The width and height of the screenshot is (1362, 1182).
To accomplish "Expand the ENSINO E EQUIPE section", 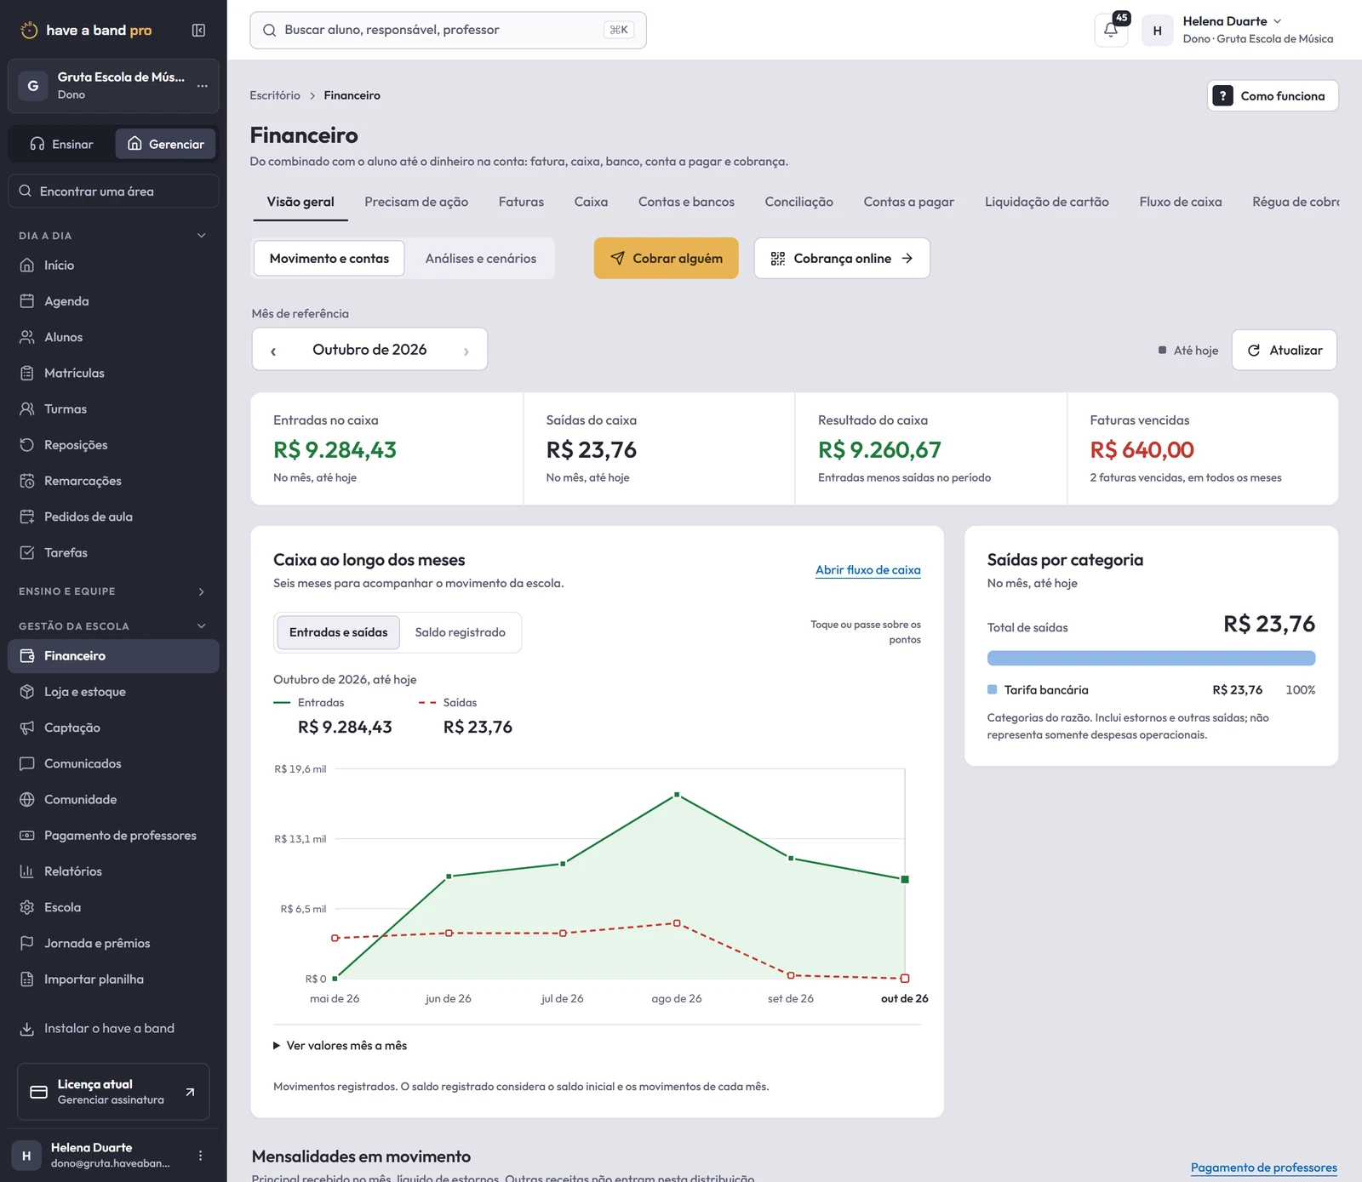I will click(202, 591).
